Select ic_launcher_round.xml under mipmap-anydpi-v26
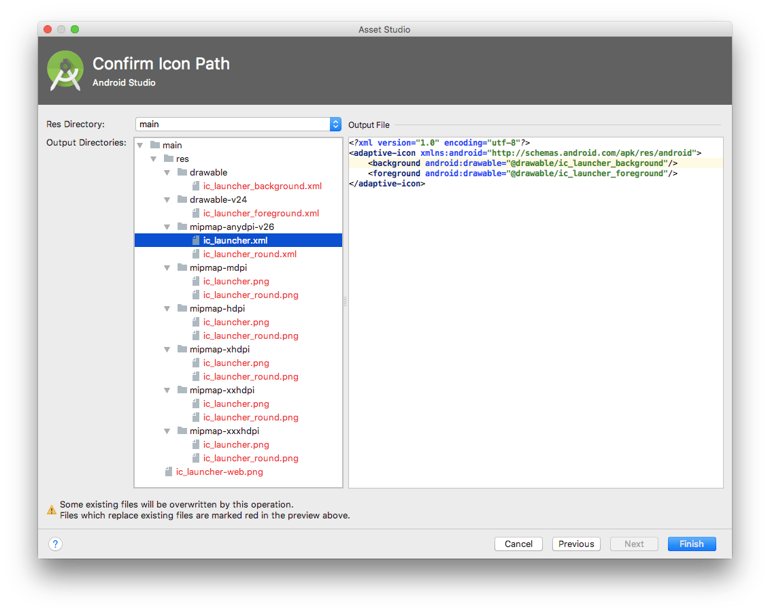The width and height of the screenshot is (770, 613). 249,254
